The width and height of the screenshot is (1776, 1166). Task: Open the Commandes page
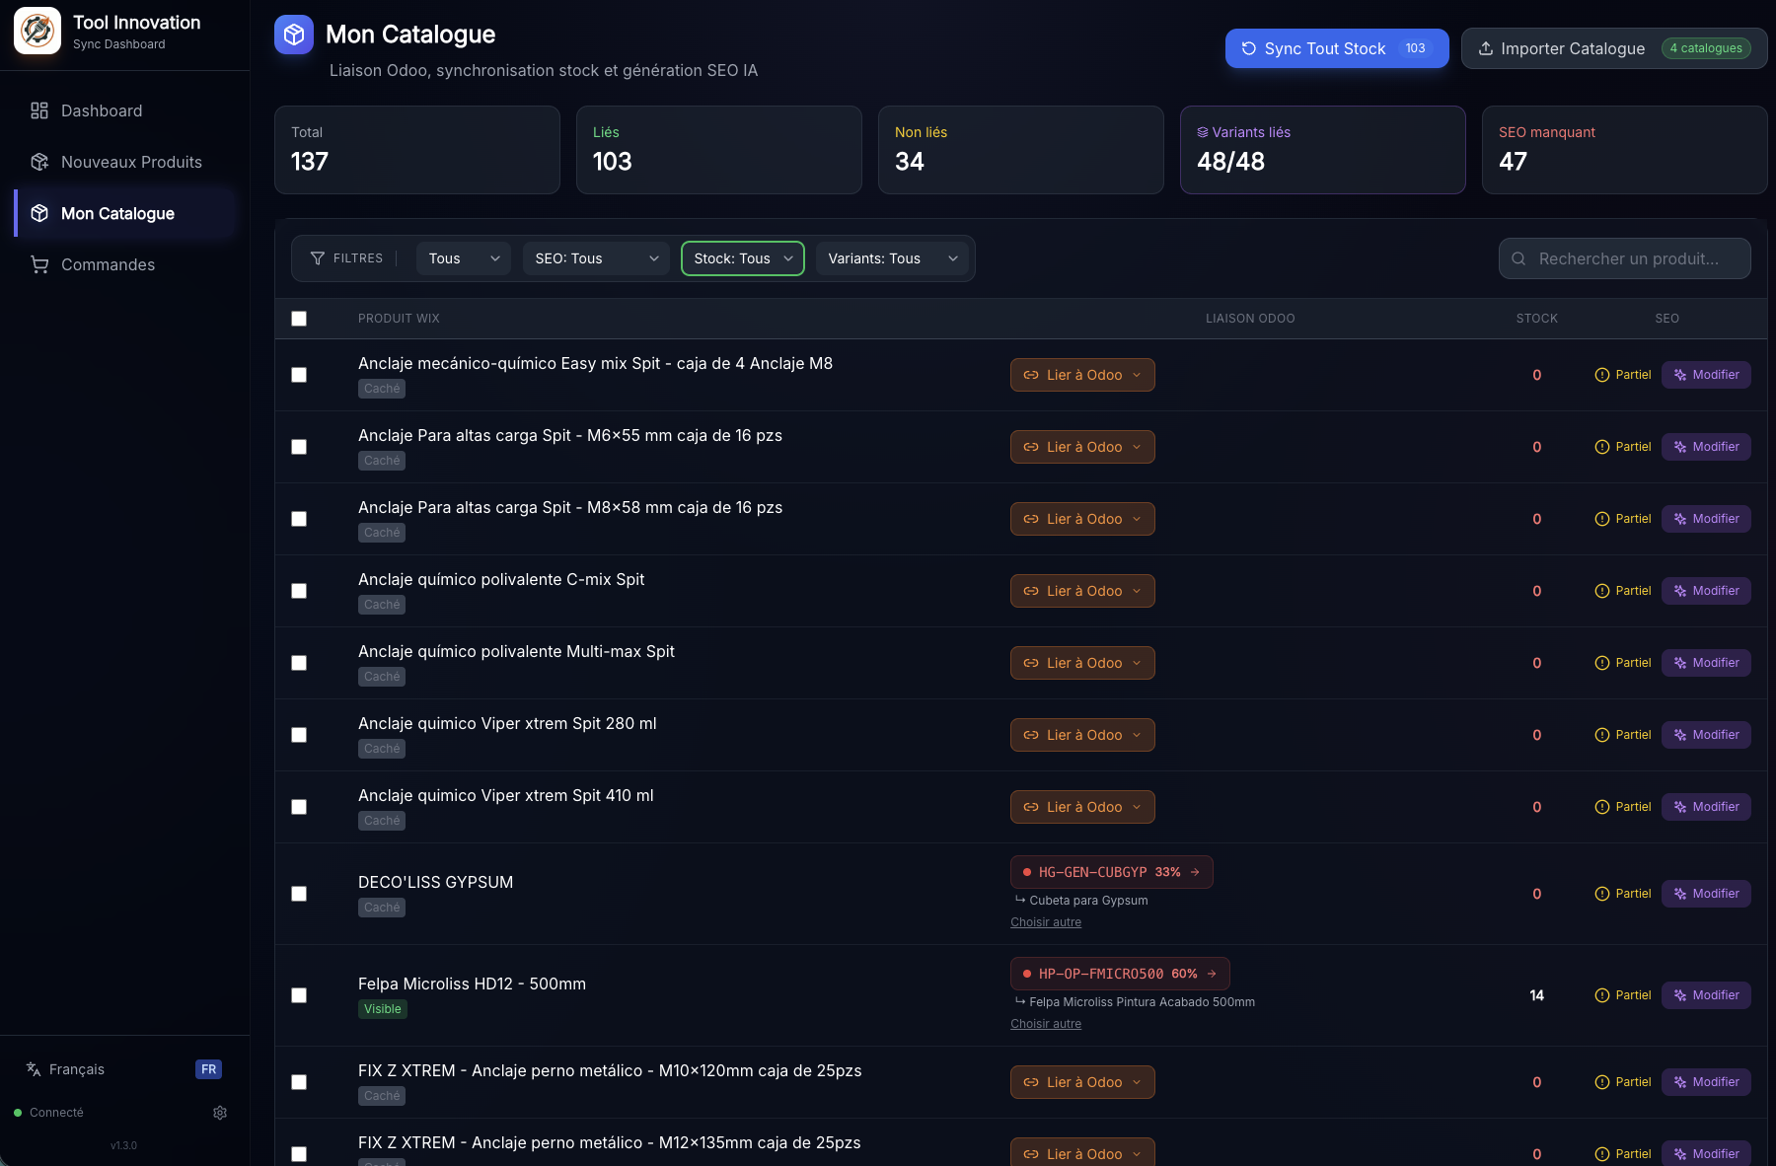click(108, 264)
